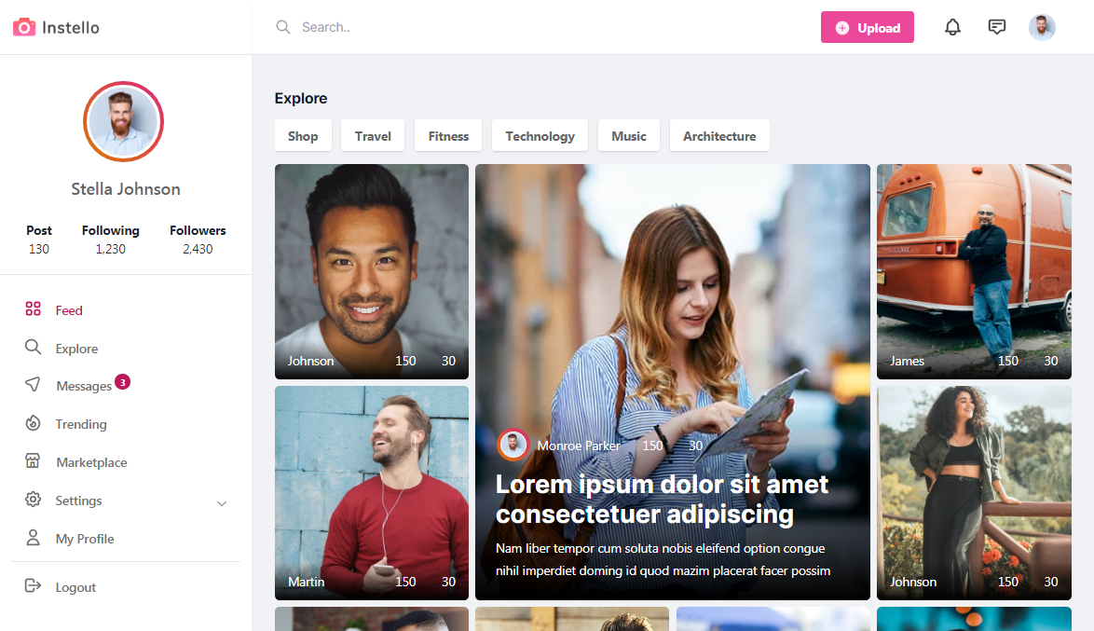This screenshot has width=1094, height=631.
Task: Open Martin's red sweater photo
Action: point(372,493)
